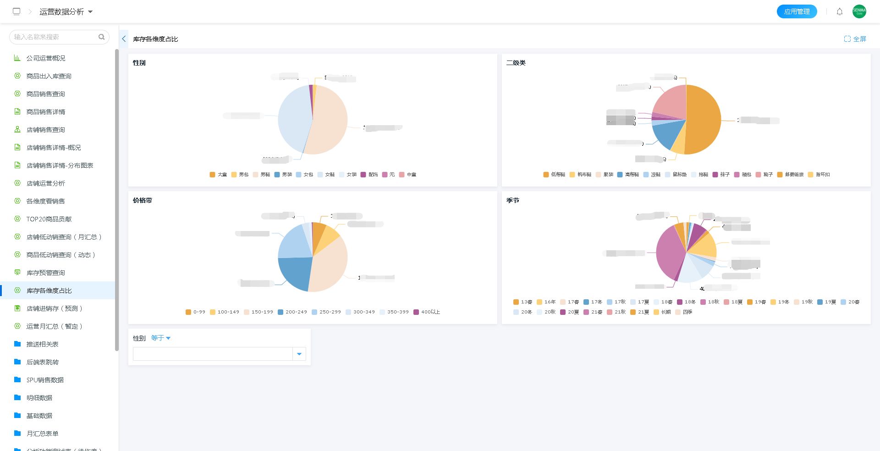The height and width of the screenshot is (451, 880).
Task: Click the icon beside 库存预警查询
Action: (x=17, y=272)
